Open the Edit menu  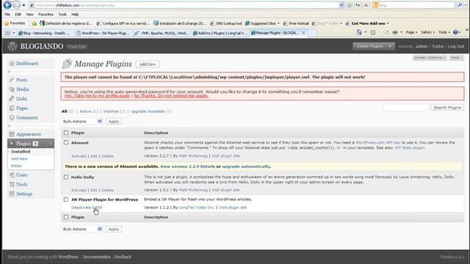point(18,15)
